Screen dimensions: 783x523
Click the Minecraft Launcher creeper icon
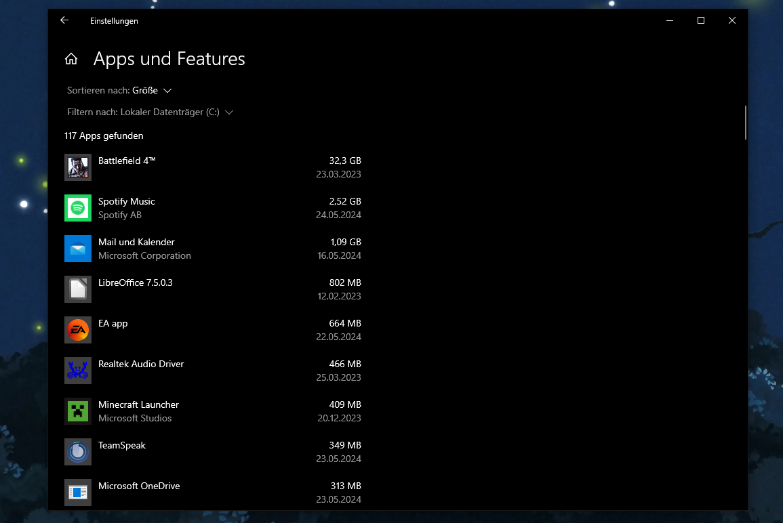pyautogui.click(x=78, y=411)
